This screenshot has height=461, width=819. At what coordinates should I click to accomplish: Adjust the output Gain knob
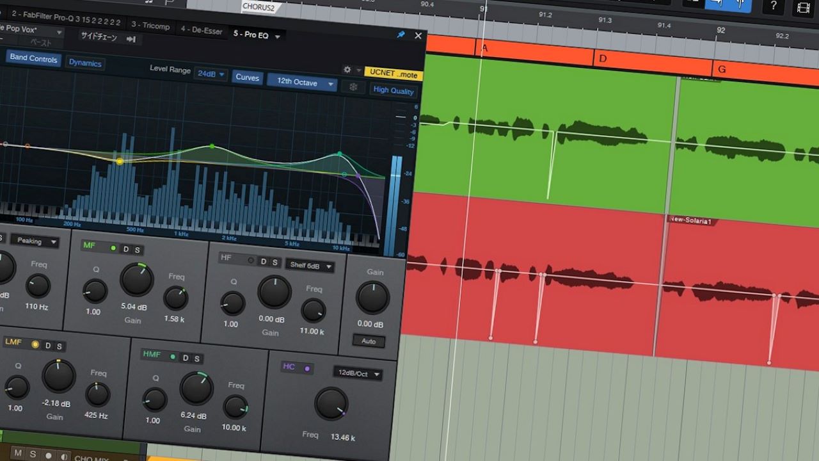click(372, 297)
